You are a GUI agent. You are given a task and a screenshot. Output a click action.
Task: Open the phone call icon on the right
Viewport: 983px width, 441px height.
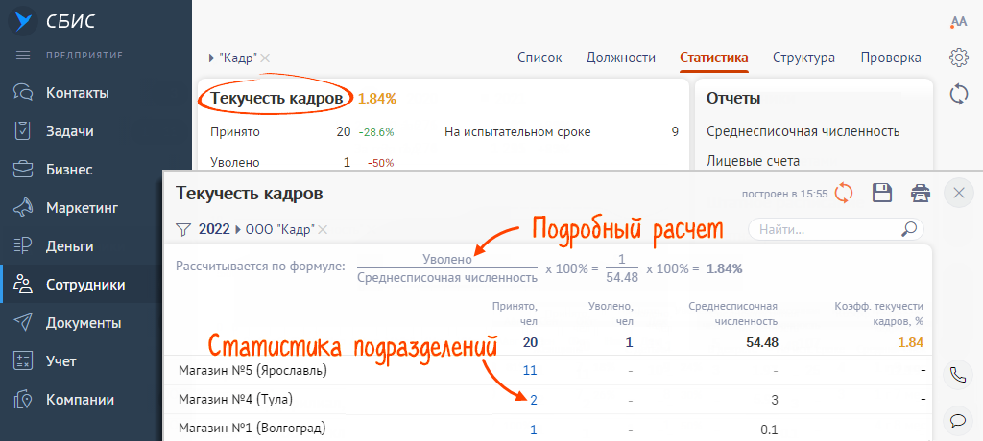[957, 375]
